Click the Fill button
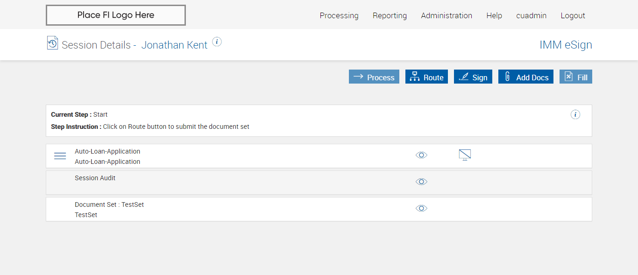 [x=575, y=77]
